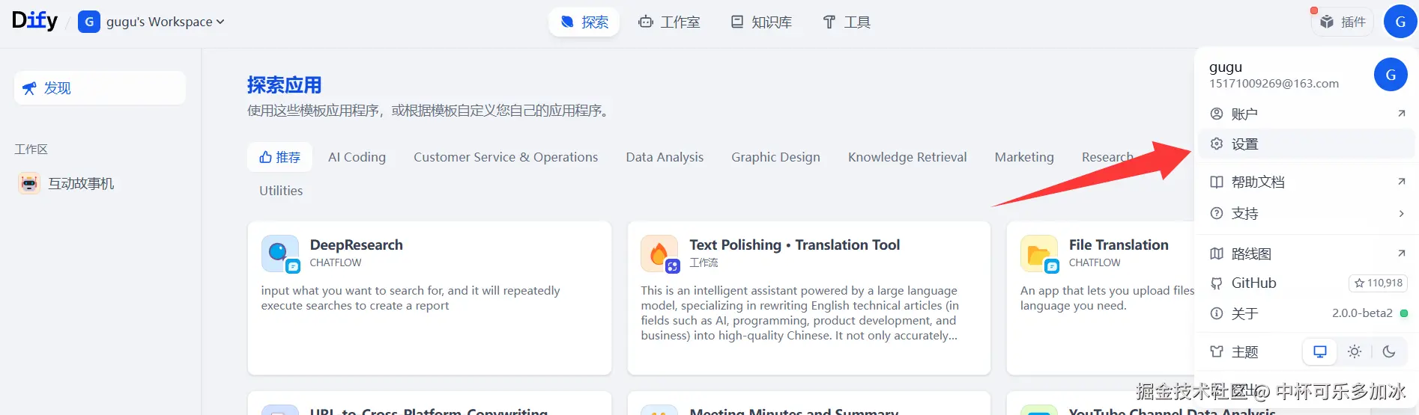This screenshot has width=1419, height=415.
Task: Switch to the Knowledge base tab
Action: coord(762,22)
